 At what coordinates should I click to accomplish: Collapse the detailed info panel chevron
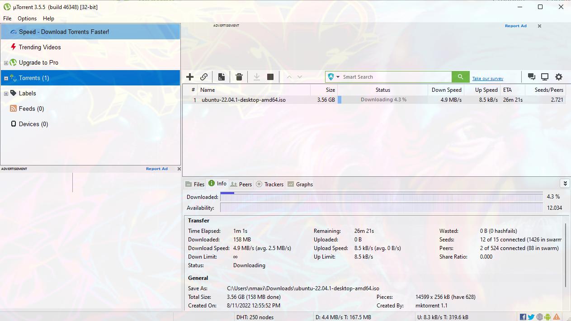pos(565,183)
